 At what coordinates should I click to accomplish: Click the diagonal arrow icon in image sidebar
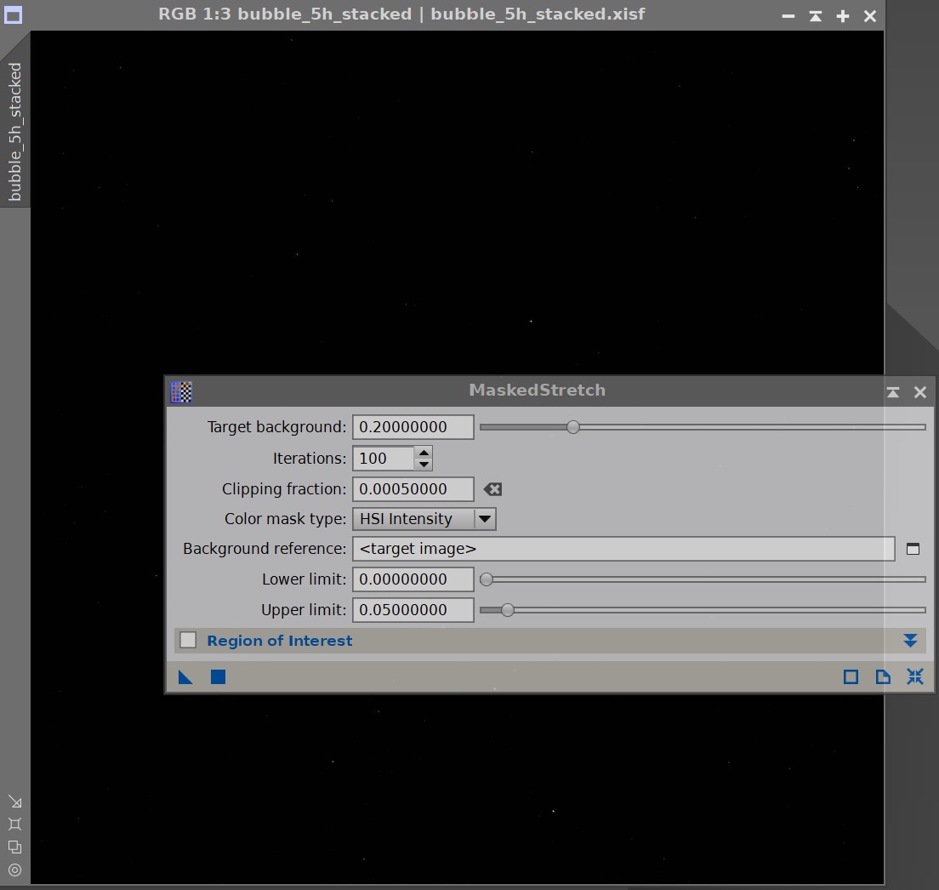(15, 802)
